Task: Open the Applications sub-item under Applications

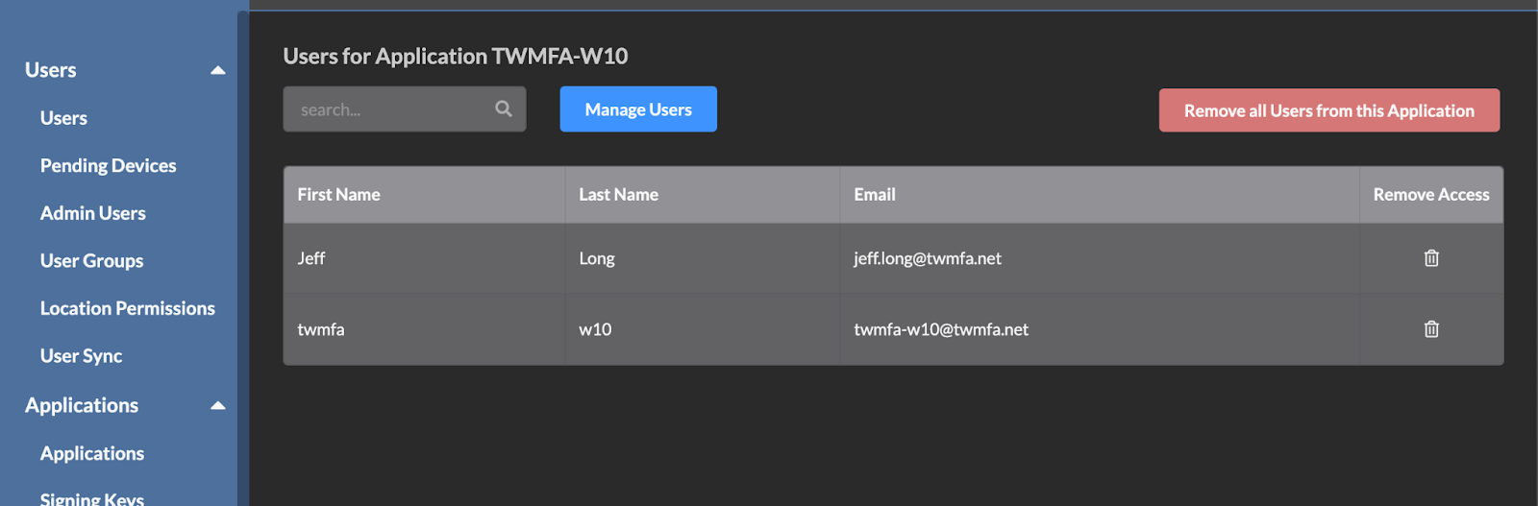Action: (92, 453)
